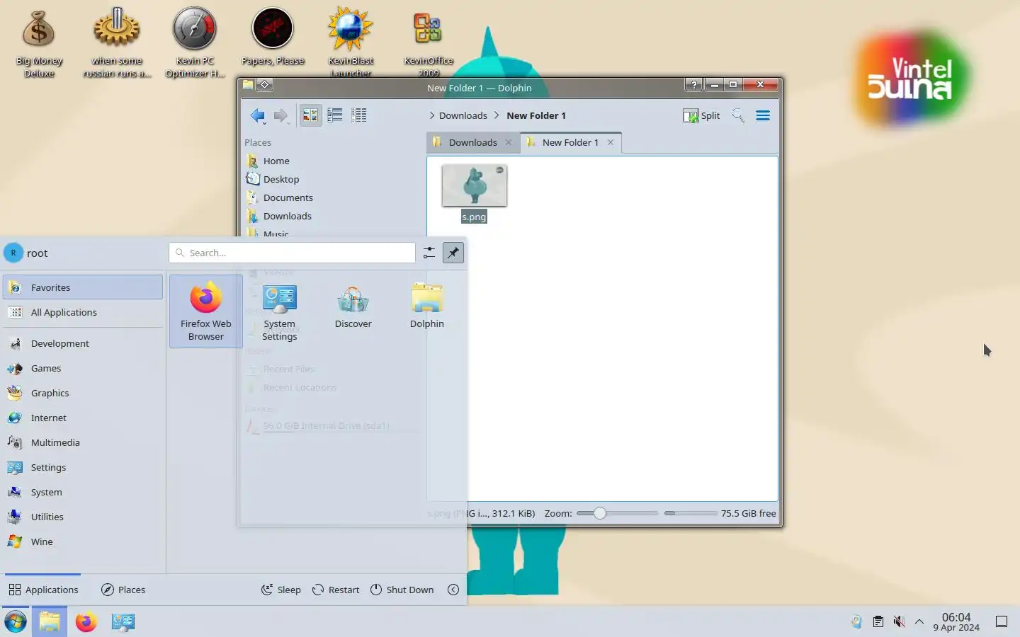Click the Split view button
The width and height of the screenshot is (1020, 637).
pyautogui.click(x=701, y=115)
